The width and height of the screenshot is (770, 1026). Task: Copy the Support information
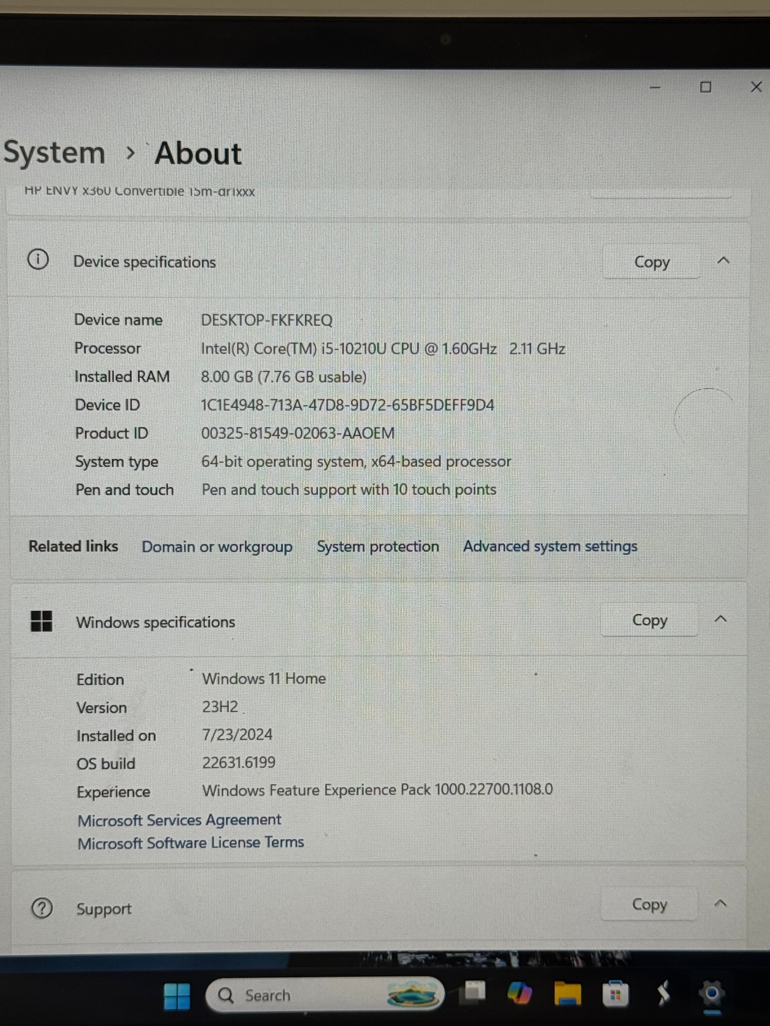[x=649, y=904]
